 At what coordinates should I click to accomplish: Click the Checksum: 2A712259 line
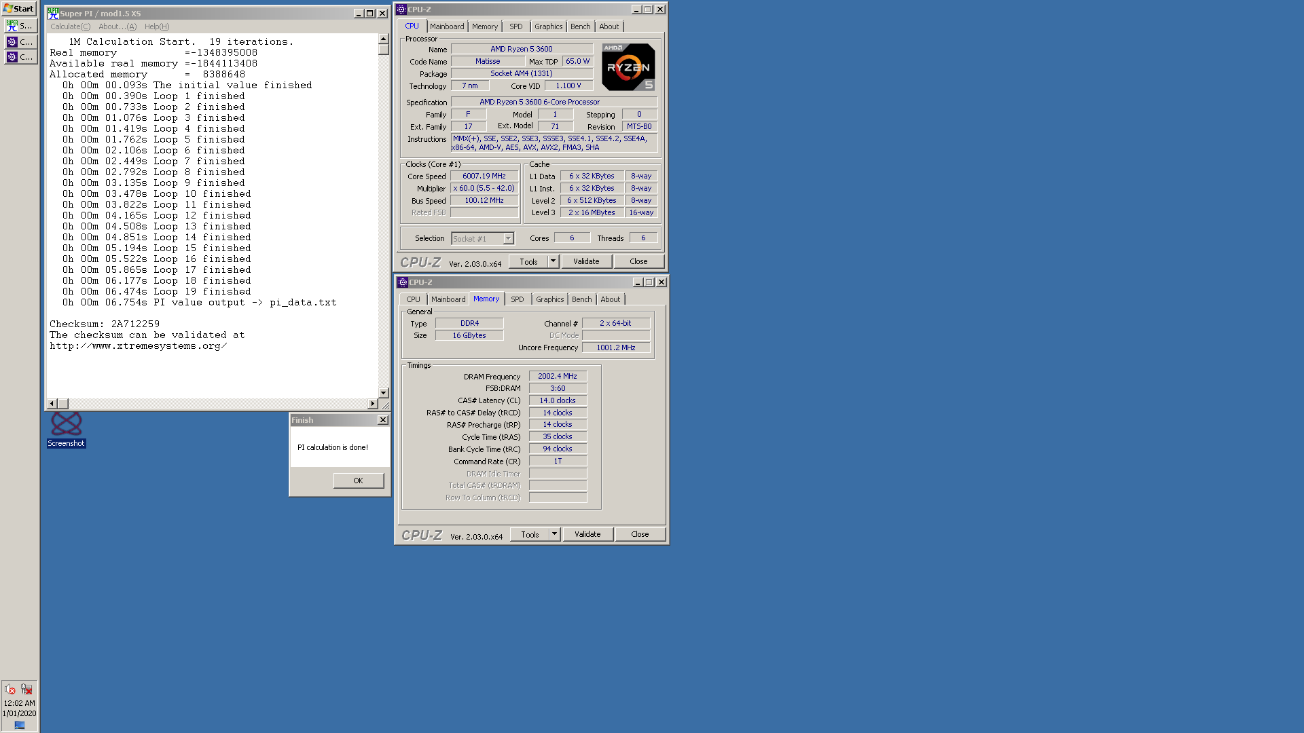coord(105,324)
